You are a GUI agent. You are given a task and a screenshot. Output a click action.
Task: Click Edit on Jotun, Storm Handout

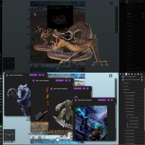(x=108, y=100)
